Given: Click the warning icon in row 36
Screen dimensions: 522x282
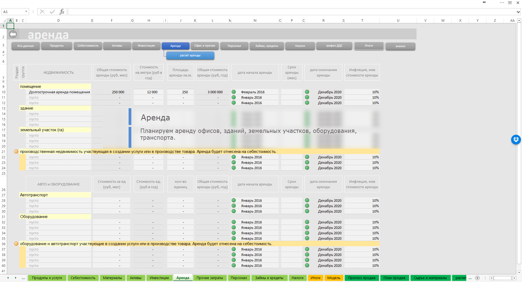Looking at the screenshot, I should [16, 244].
